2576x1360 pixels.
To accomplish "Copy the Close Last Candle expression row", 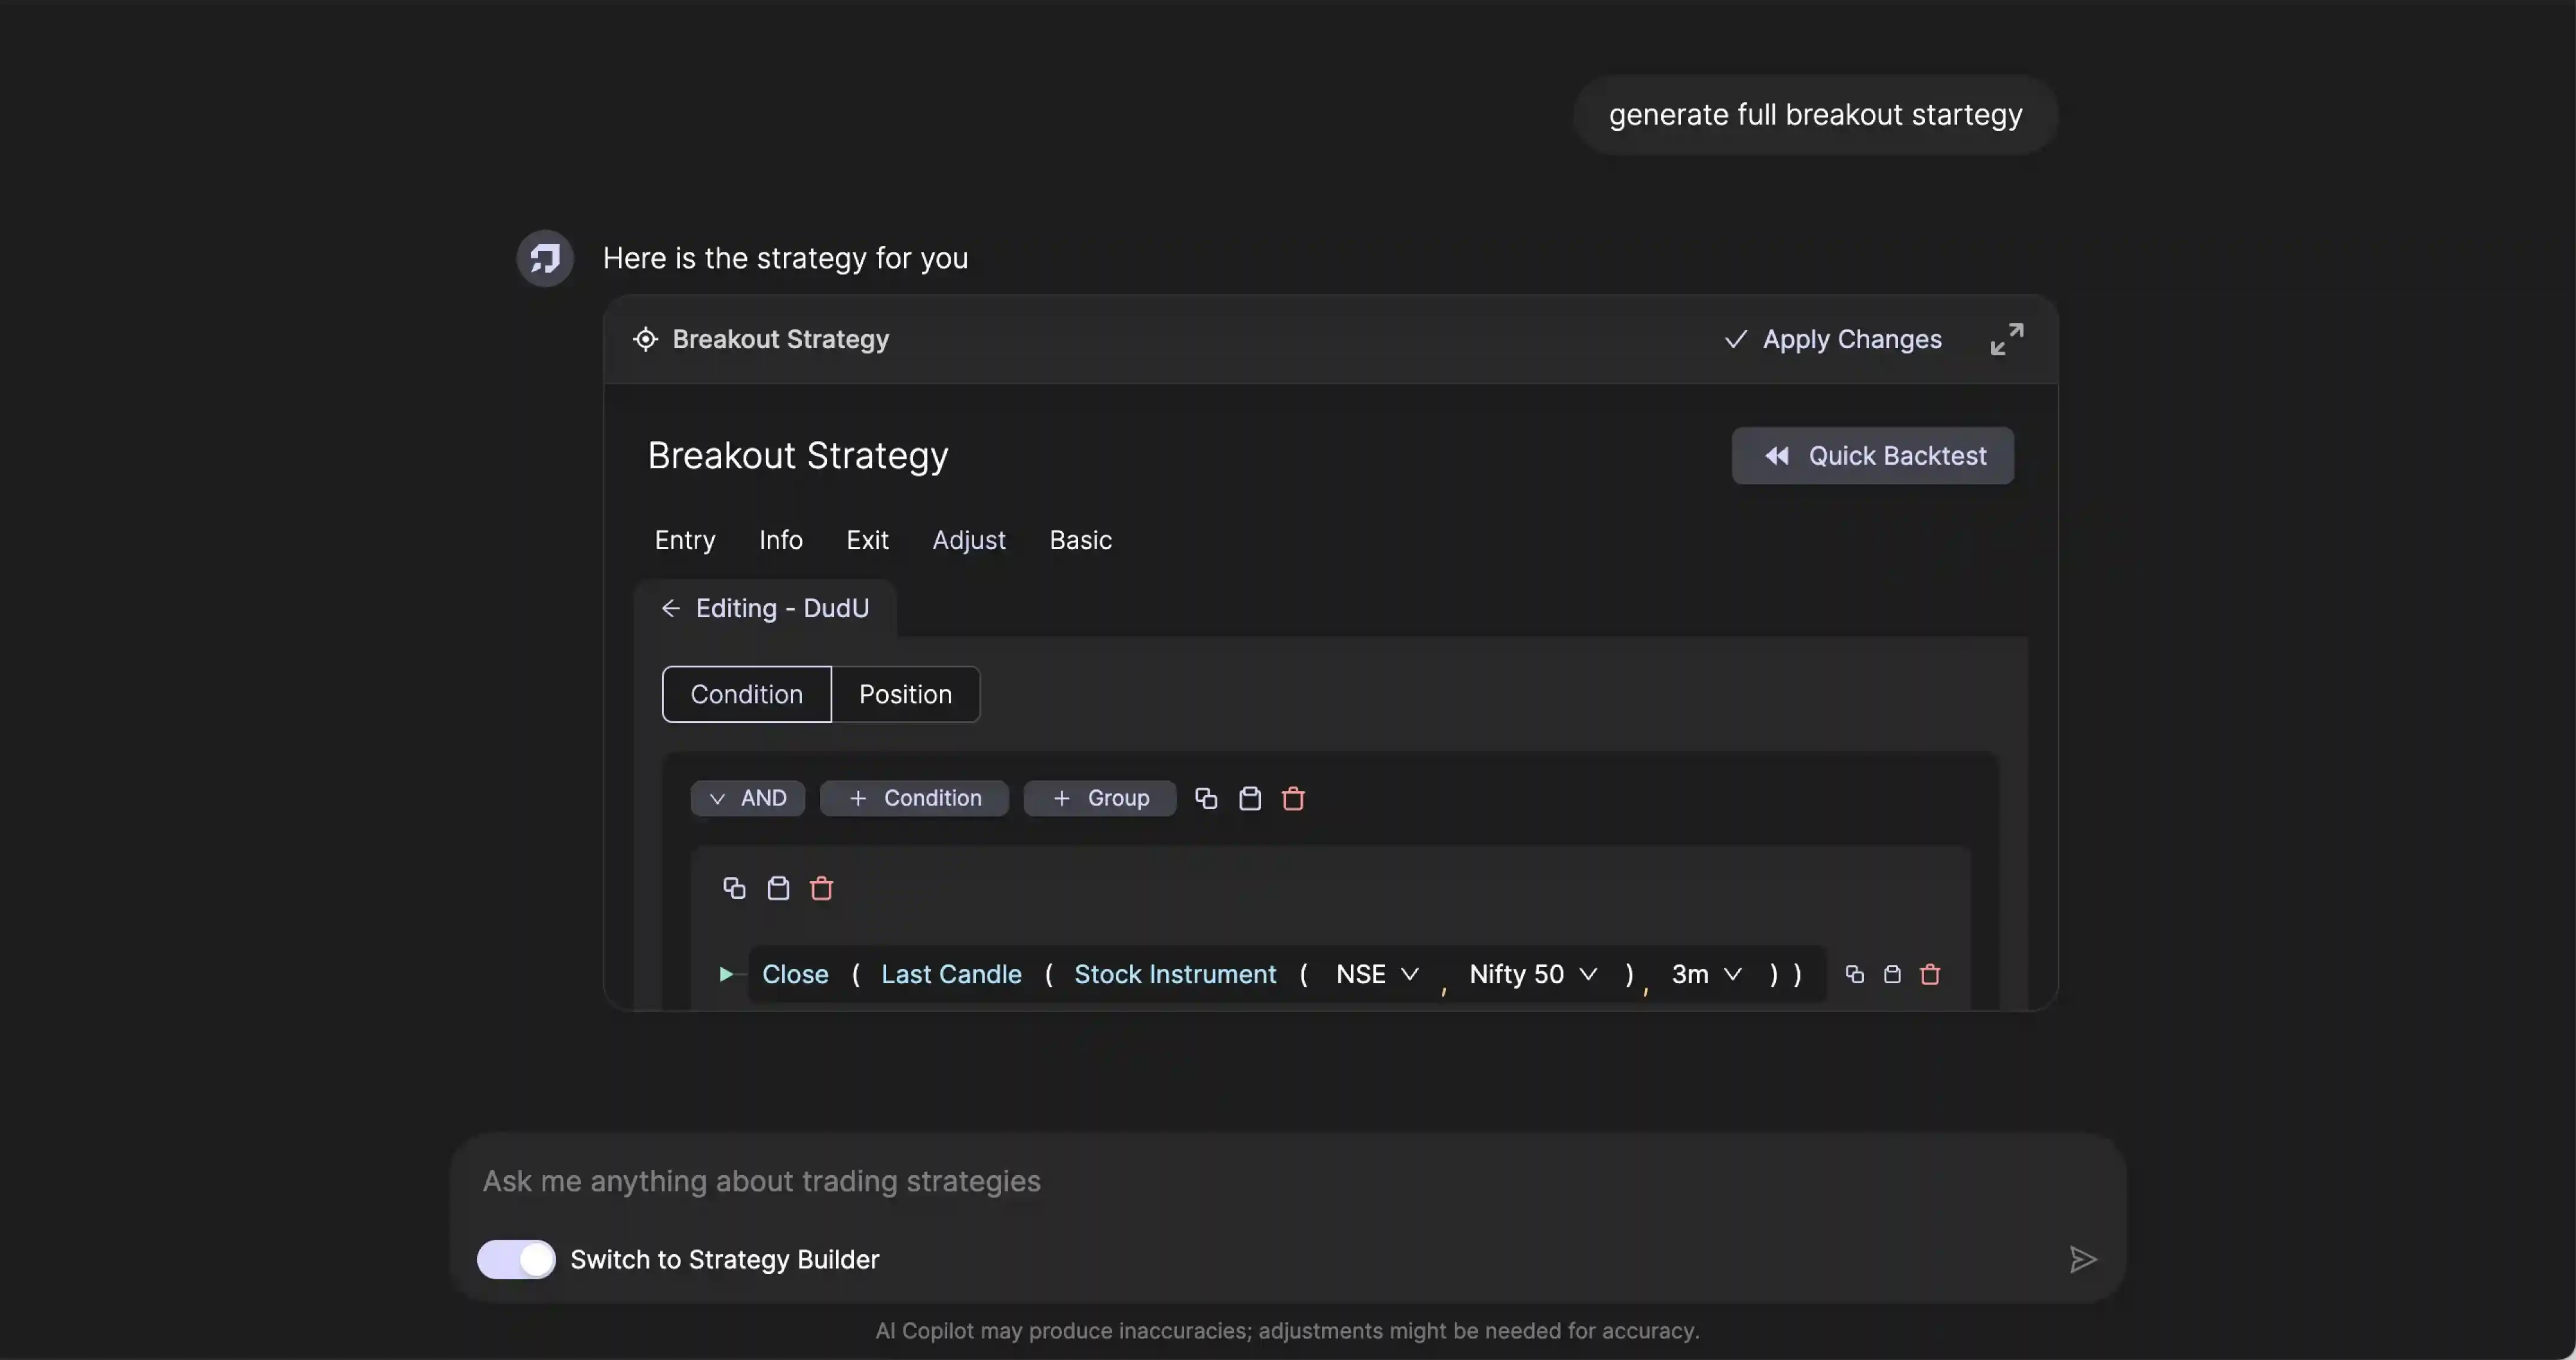I will tap(1854, 974).
